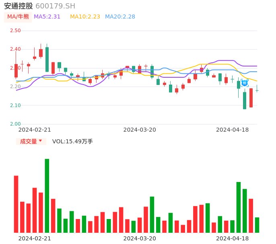Toggle the MA20 moving average legend
This screenshot has height=244, width=276.
[x=120, y=17]
